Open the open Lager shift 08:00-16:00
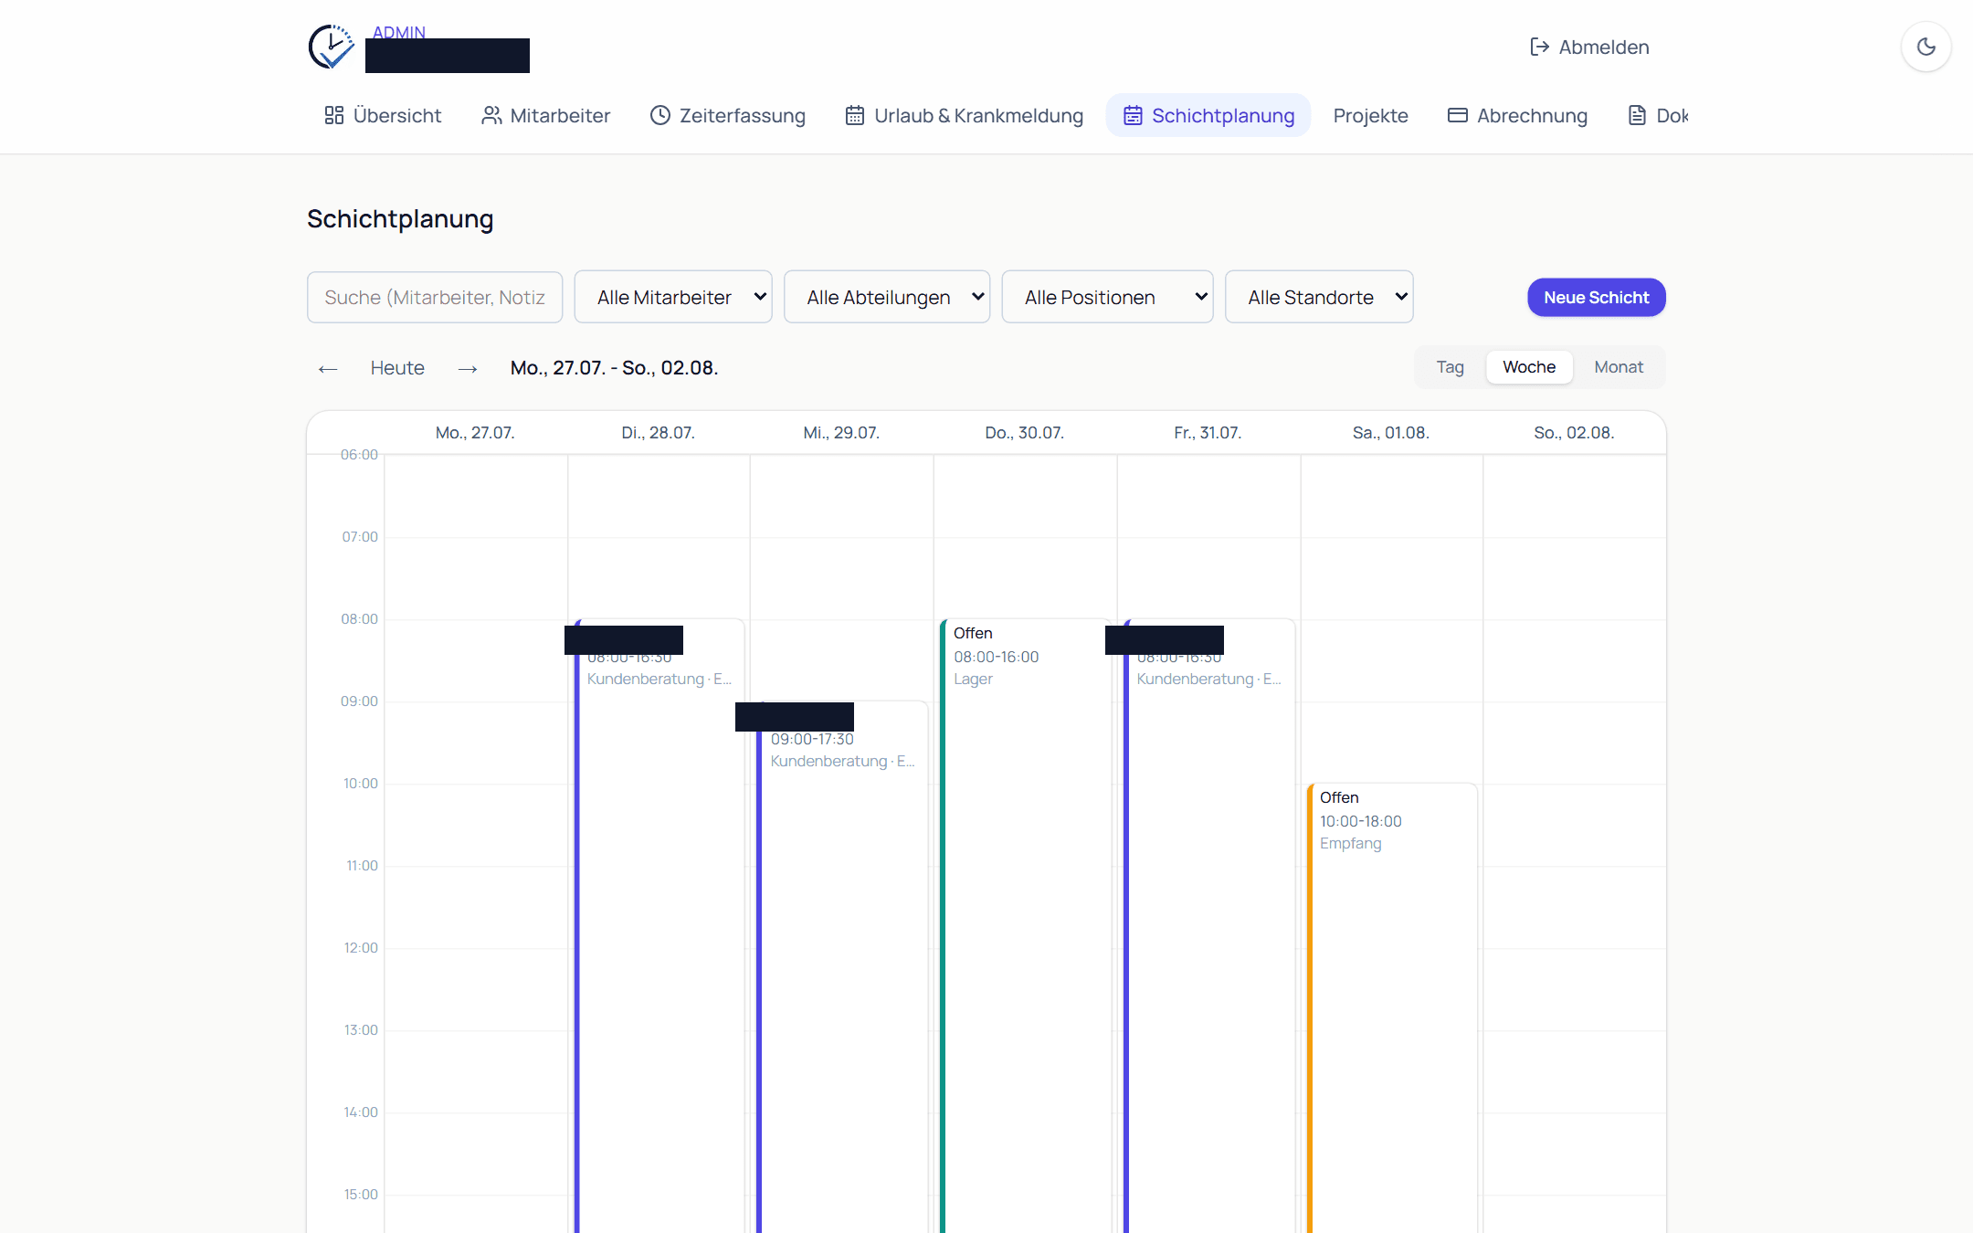The width and height of the screenshot is (1973, 1233). tap(1026, 925)
